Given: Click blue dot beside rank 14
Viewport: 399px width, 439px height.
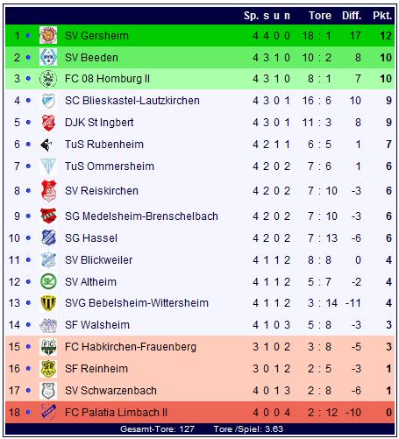Looking at the screenshot, I should coord(28,324).
